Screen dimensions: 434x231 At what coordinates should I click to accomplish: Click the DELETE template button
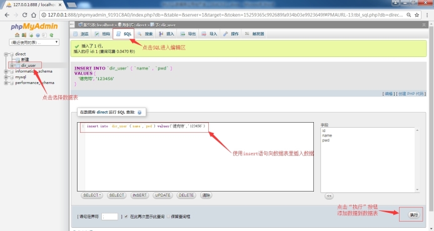click(x=186, y=195)
